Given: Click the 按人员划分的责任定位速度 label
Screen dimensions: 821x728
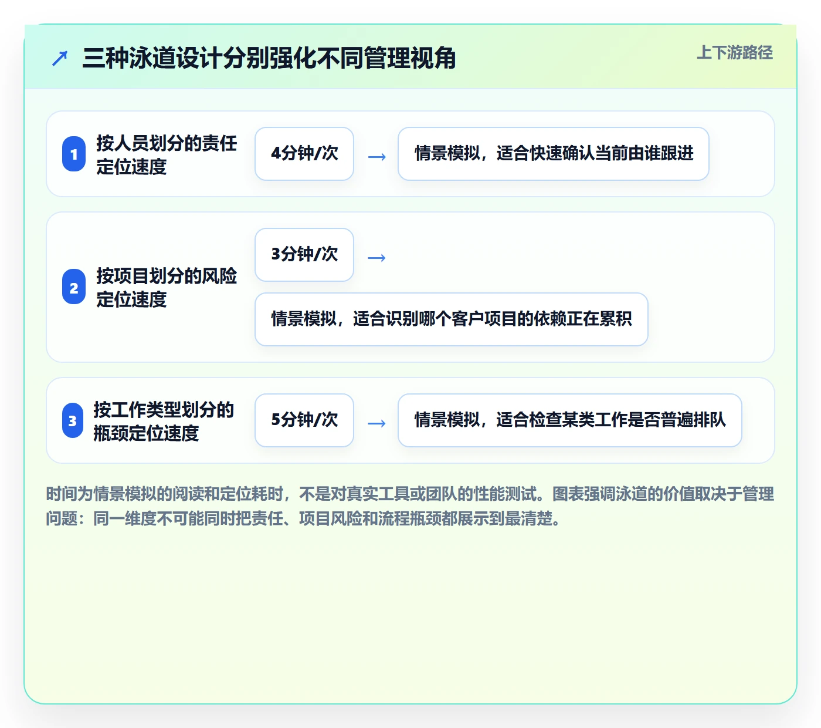Looking at the screenshot, I should click(x=167, y=154).
